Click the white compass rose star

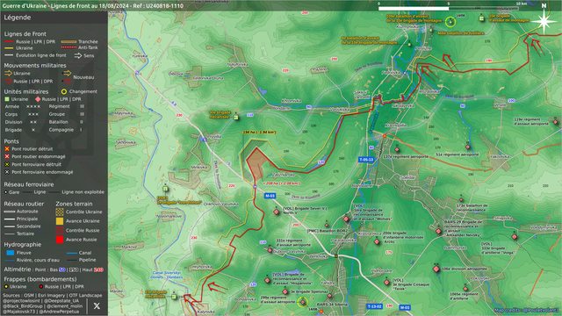[544, 21]
